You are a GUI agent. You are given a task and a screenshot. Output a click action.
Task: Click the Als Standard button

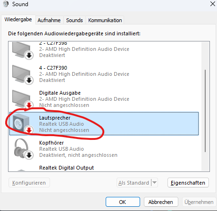point(134,183)
